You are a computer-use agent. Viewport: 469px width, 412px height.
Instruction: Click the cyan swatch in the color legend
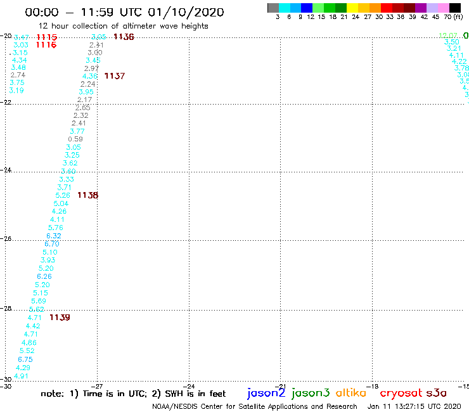[x=285, y=8]
